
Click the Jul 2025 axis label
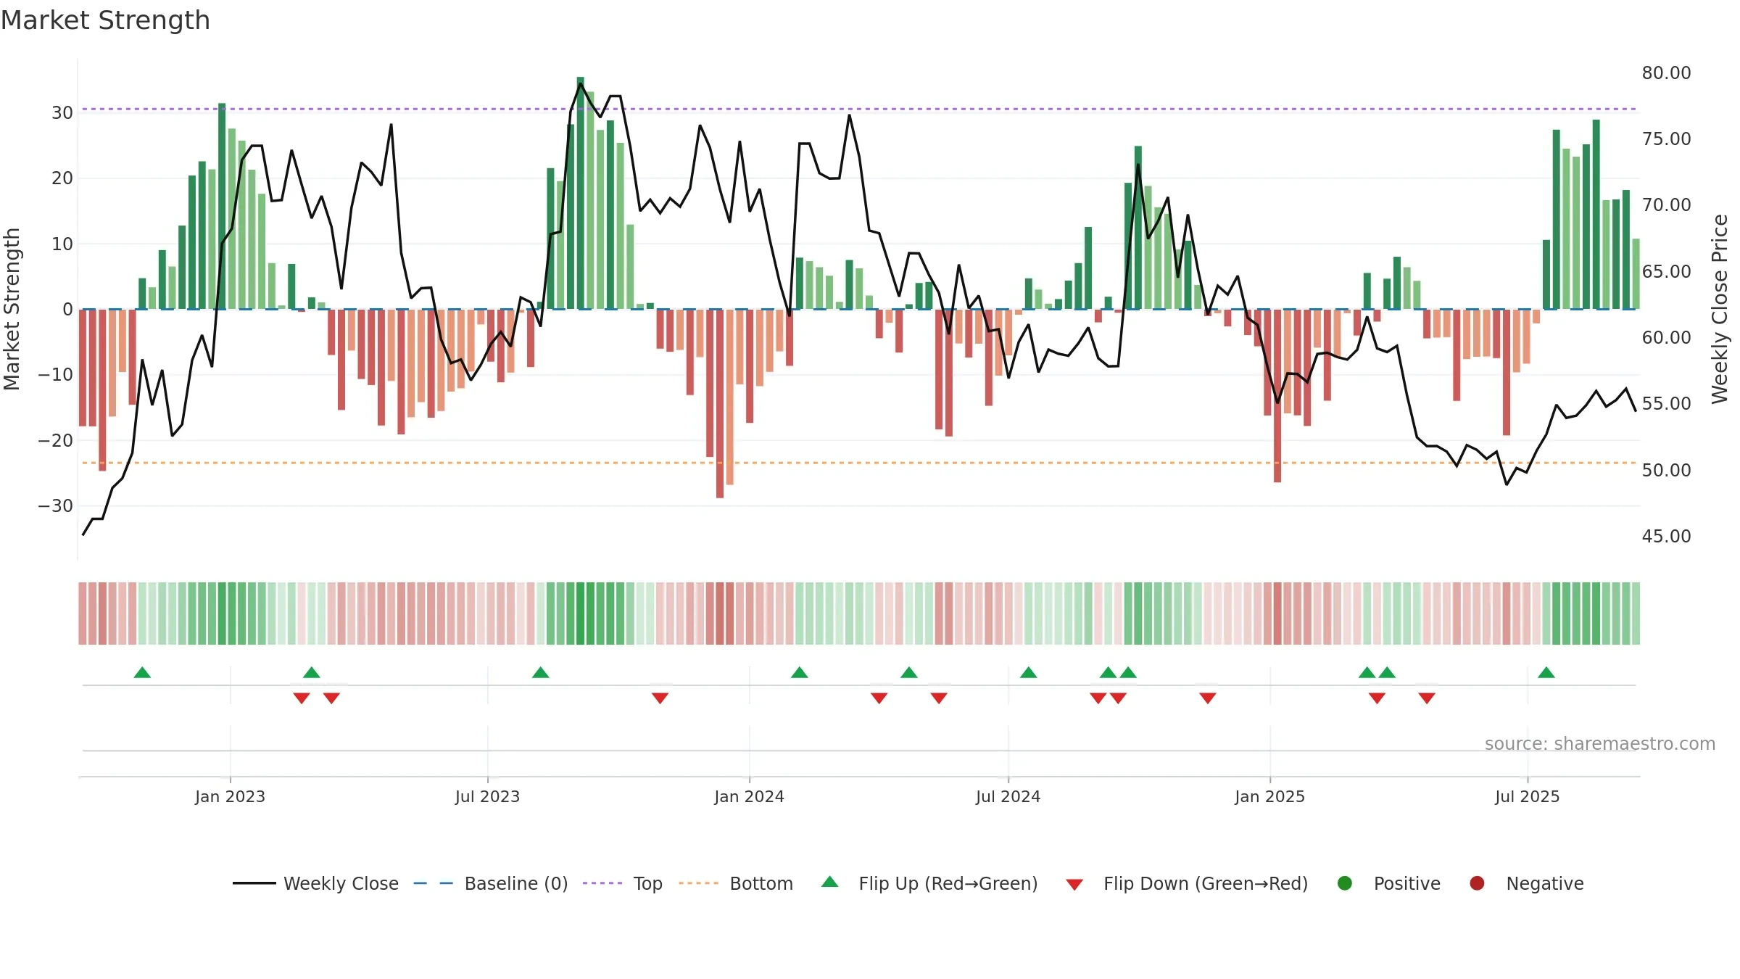point(1527,796)
